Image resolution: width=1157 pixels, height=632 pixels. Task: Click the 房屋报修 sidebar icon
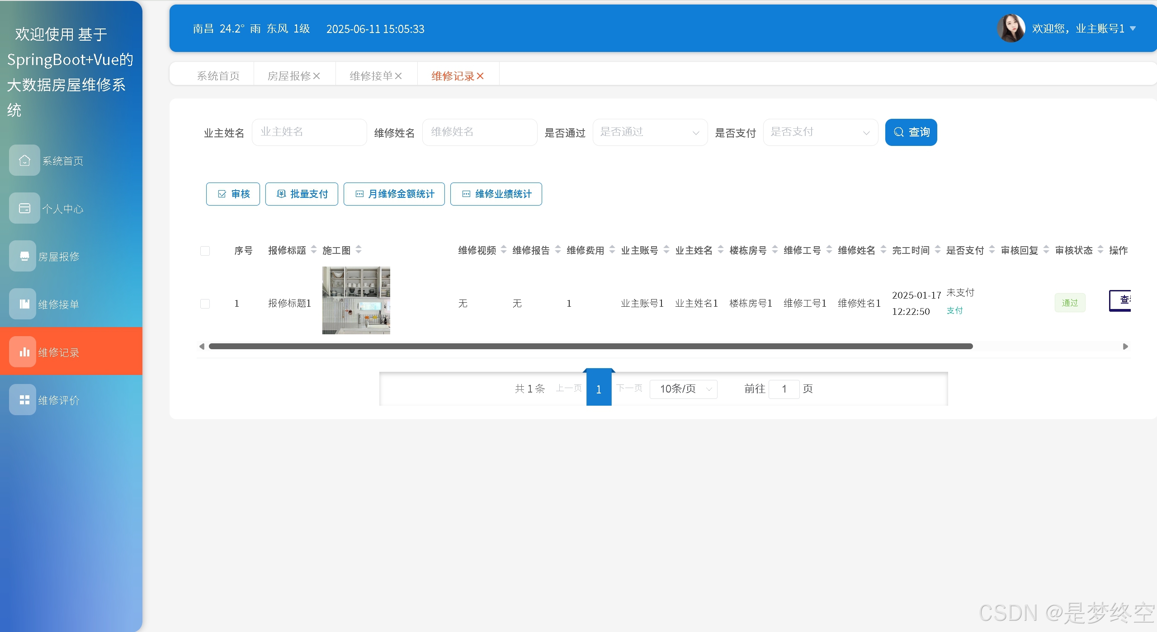pos(24,256)
